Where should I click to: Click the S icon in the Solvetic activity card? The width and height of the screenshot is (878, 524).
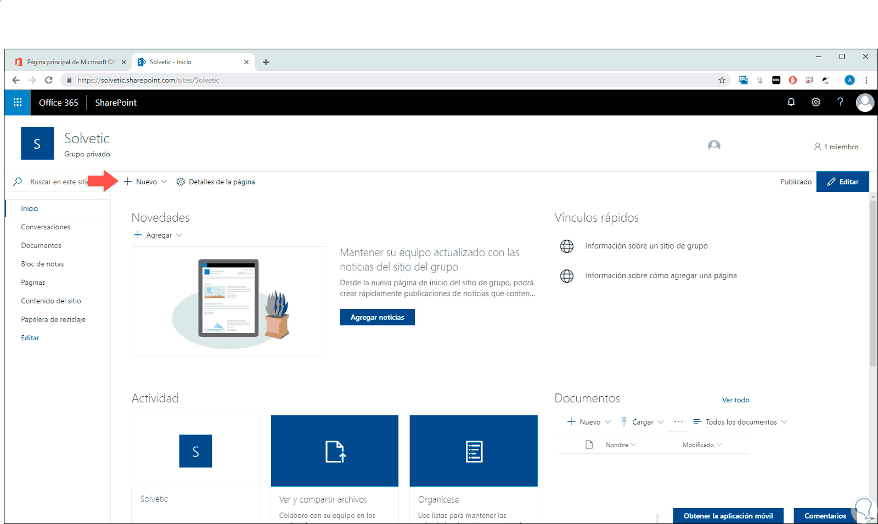[195, 451]
